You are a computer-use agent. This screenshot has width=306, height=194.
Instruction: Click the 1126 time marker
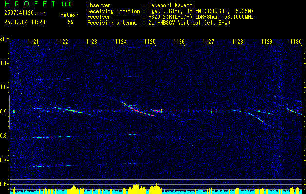pyautogui.click(x=180, y=41)
